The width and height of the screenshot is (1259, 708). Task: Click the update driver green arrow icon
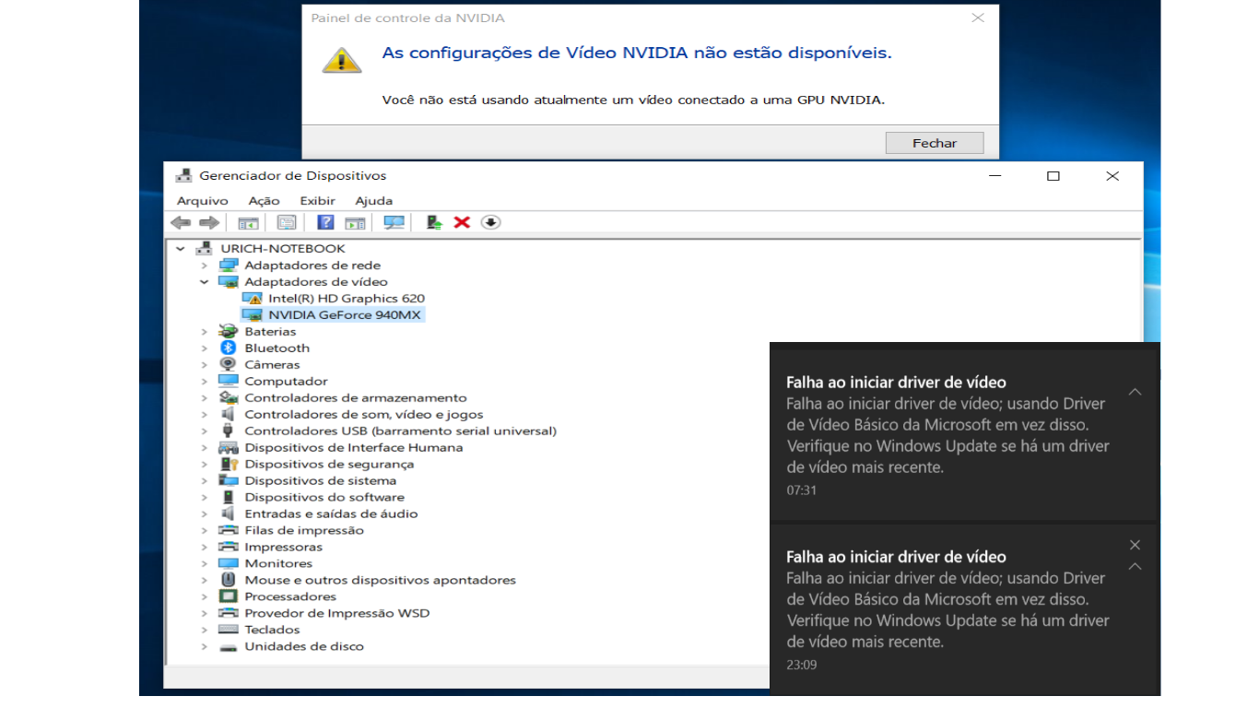click(434, 222)
